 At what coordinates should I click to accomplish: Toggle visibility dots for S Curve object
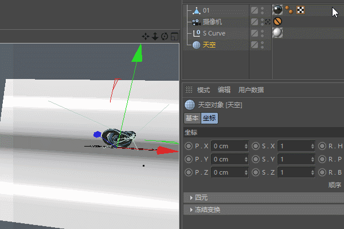263,33
